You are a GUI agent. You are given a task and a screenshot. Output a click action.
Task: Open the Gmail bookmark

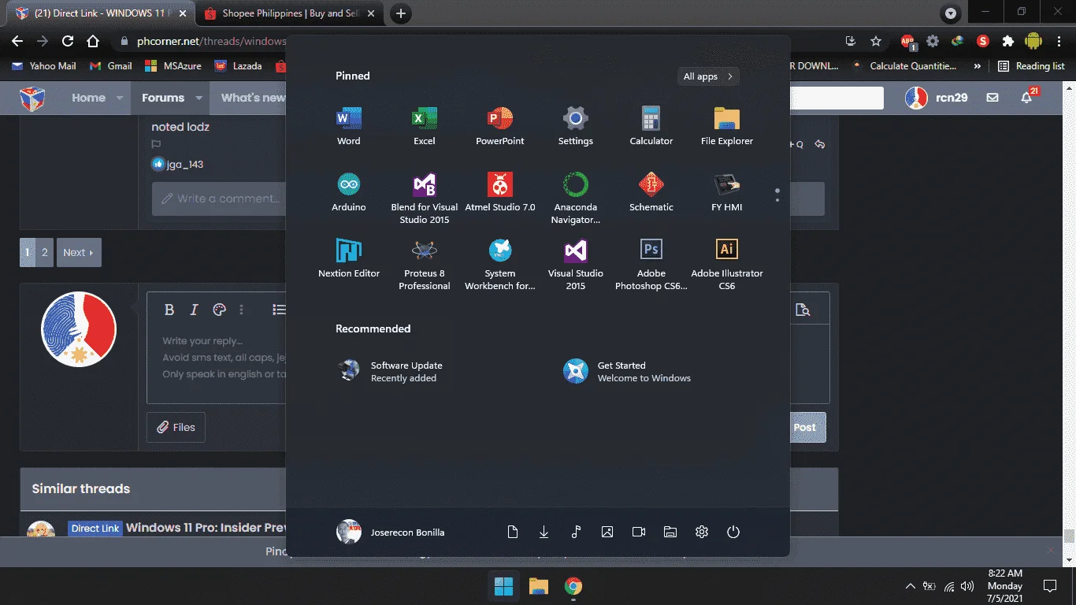[111, 66]
